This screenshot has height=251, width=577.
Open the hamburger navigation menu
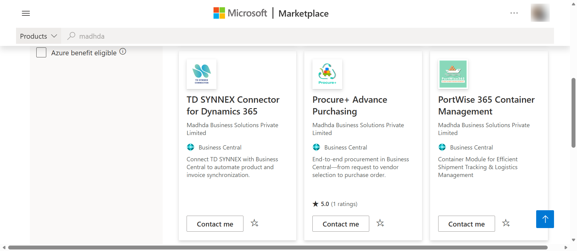tap(26, 13)
